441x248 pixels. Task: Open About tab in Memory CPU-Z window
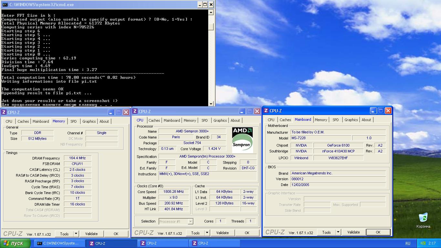click(x=104, y=121)
